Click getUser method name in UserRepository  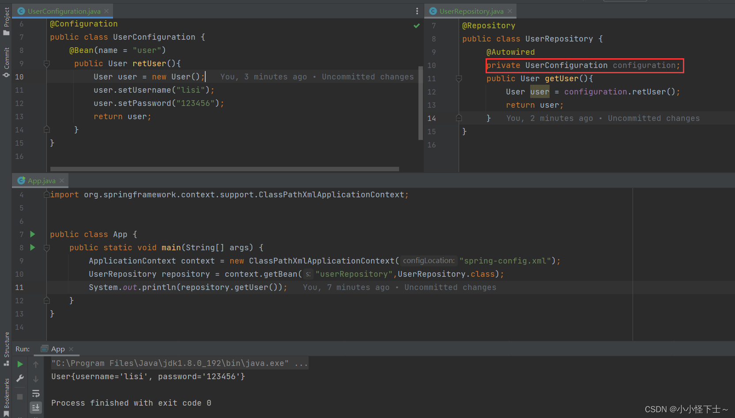562,79
